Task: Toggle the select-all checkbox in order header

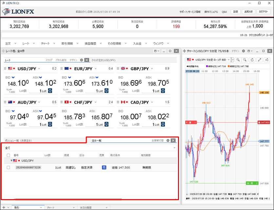Action: 8,155
